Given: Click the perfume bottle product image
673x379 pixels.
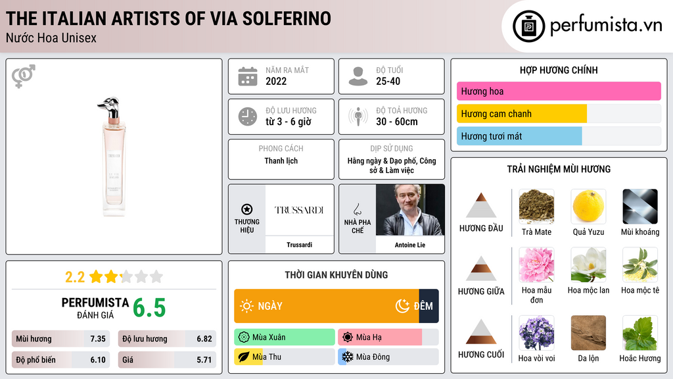Looking at the screenshot, I should [114, 157].
